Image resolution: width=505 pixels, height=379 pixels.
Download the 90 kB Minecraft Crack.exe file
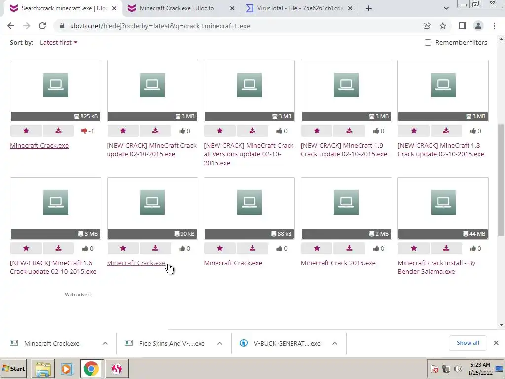[155, 248]
